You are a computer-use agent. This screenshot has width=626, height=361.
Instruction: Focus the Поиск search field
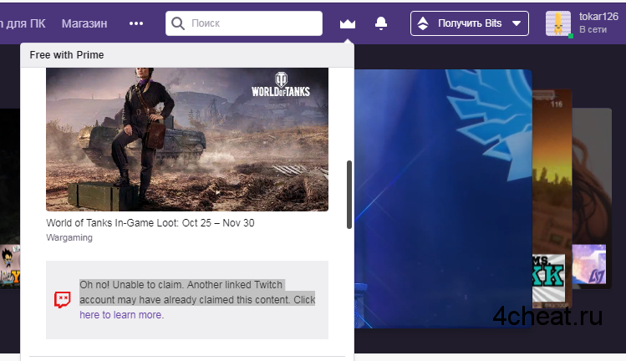tap(244, 23)
